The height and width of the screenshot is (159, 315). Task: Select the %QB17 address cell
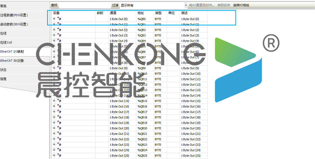(x=145, y=112)
